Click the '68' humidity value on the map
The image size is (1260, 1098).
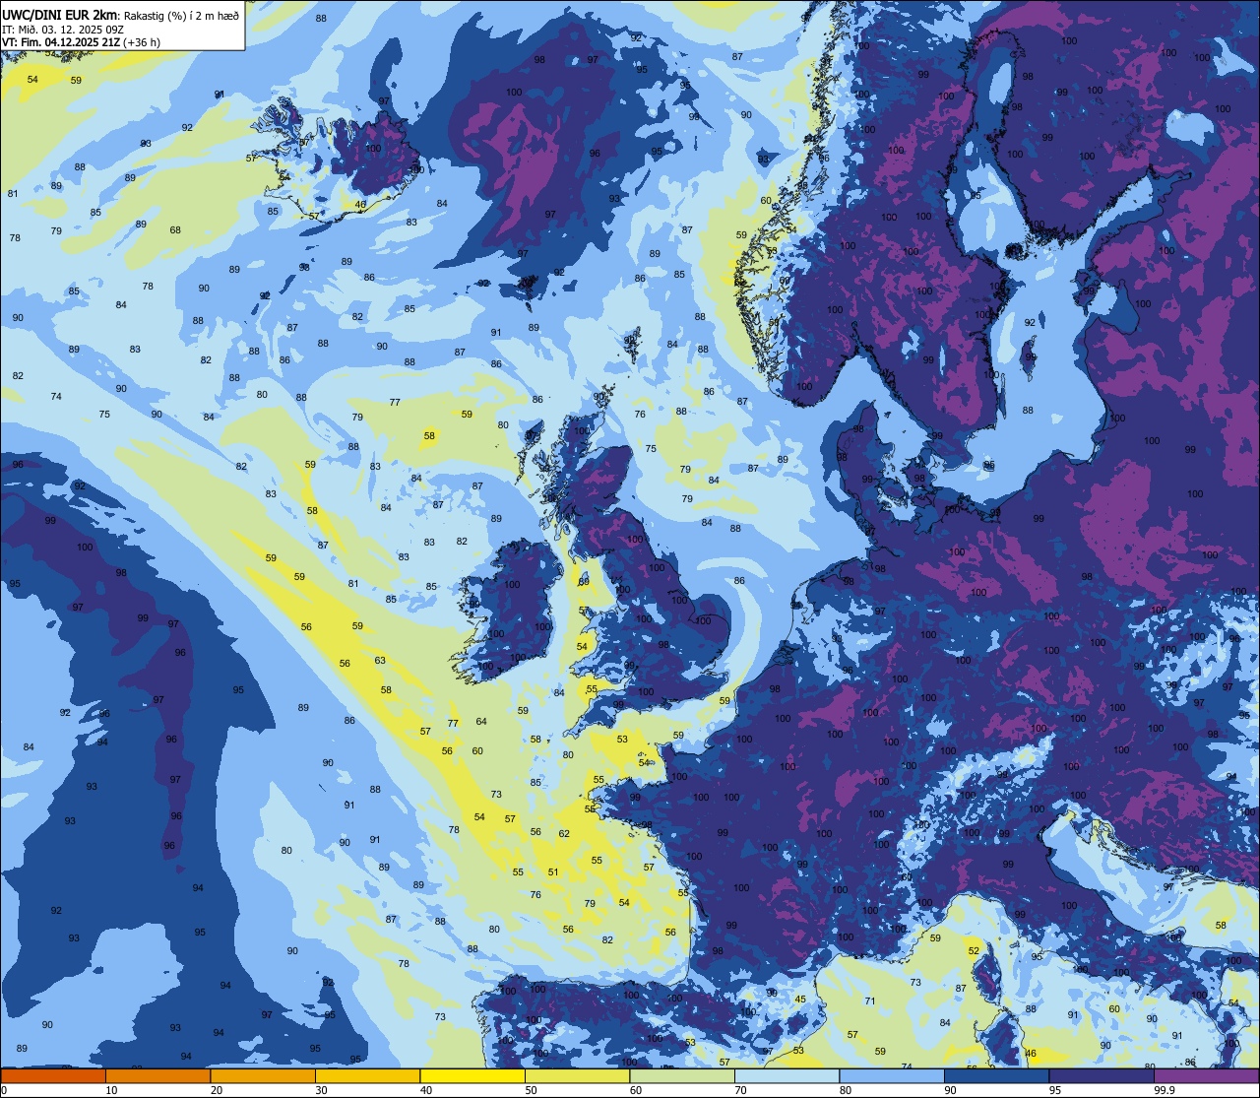[175, 229]
